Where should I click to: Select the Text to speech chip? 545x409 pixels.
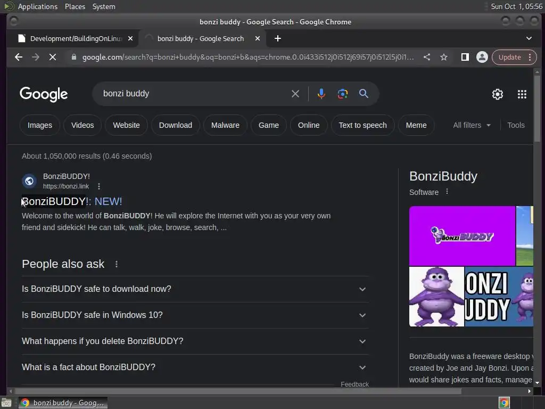coord(362,125)
